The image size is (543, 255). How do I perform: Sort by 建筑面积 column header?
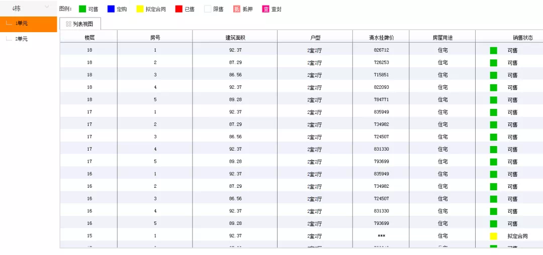(235, 37)
